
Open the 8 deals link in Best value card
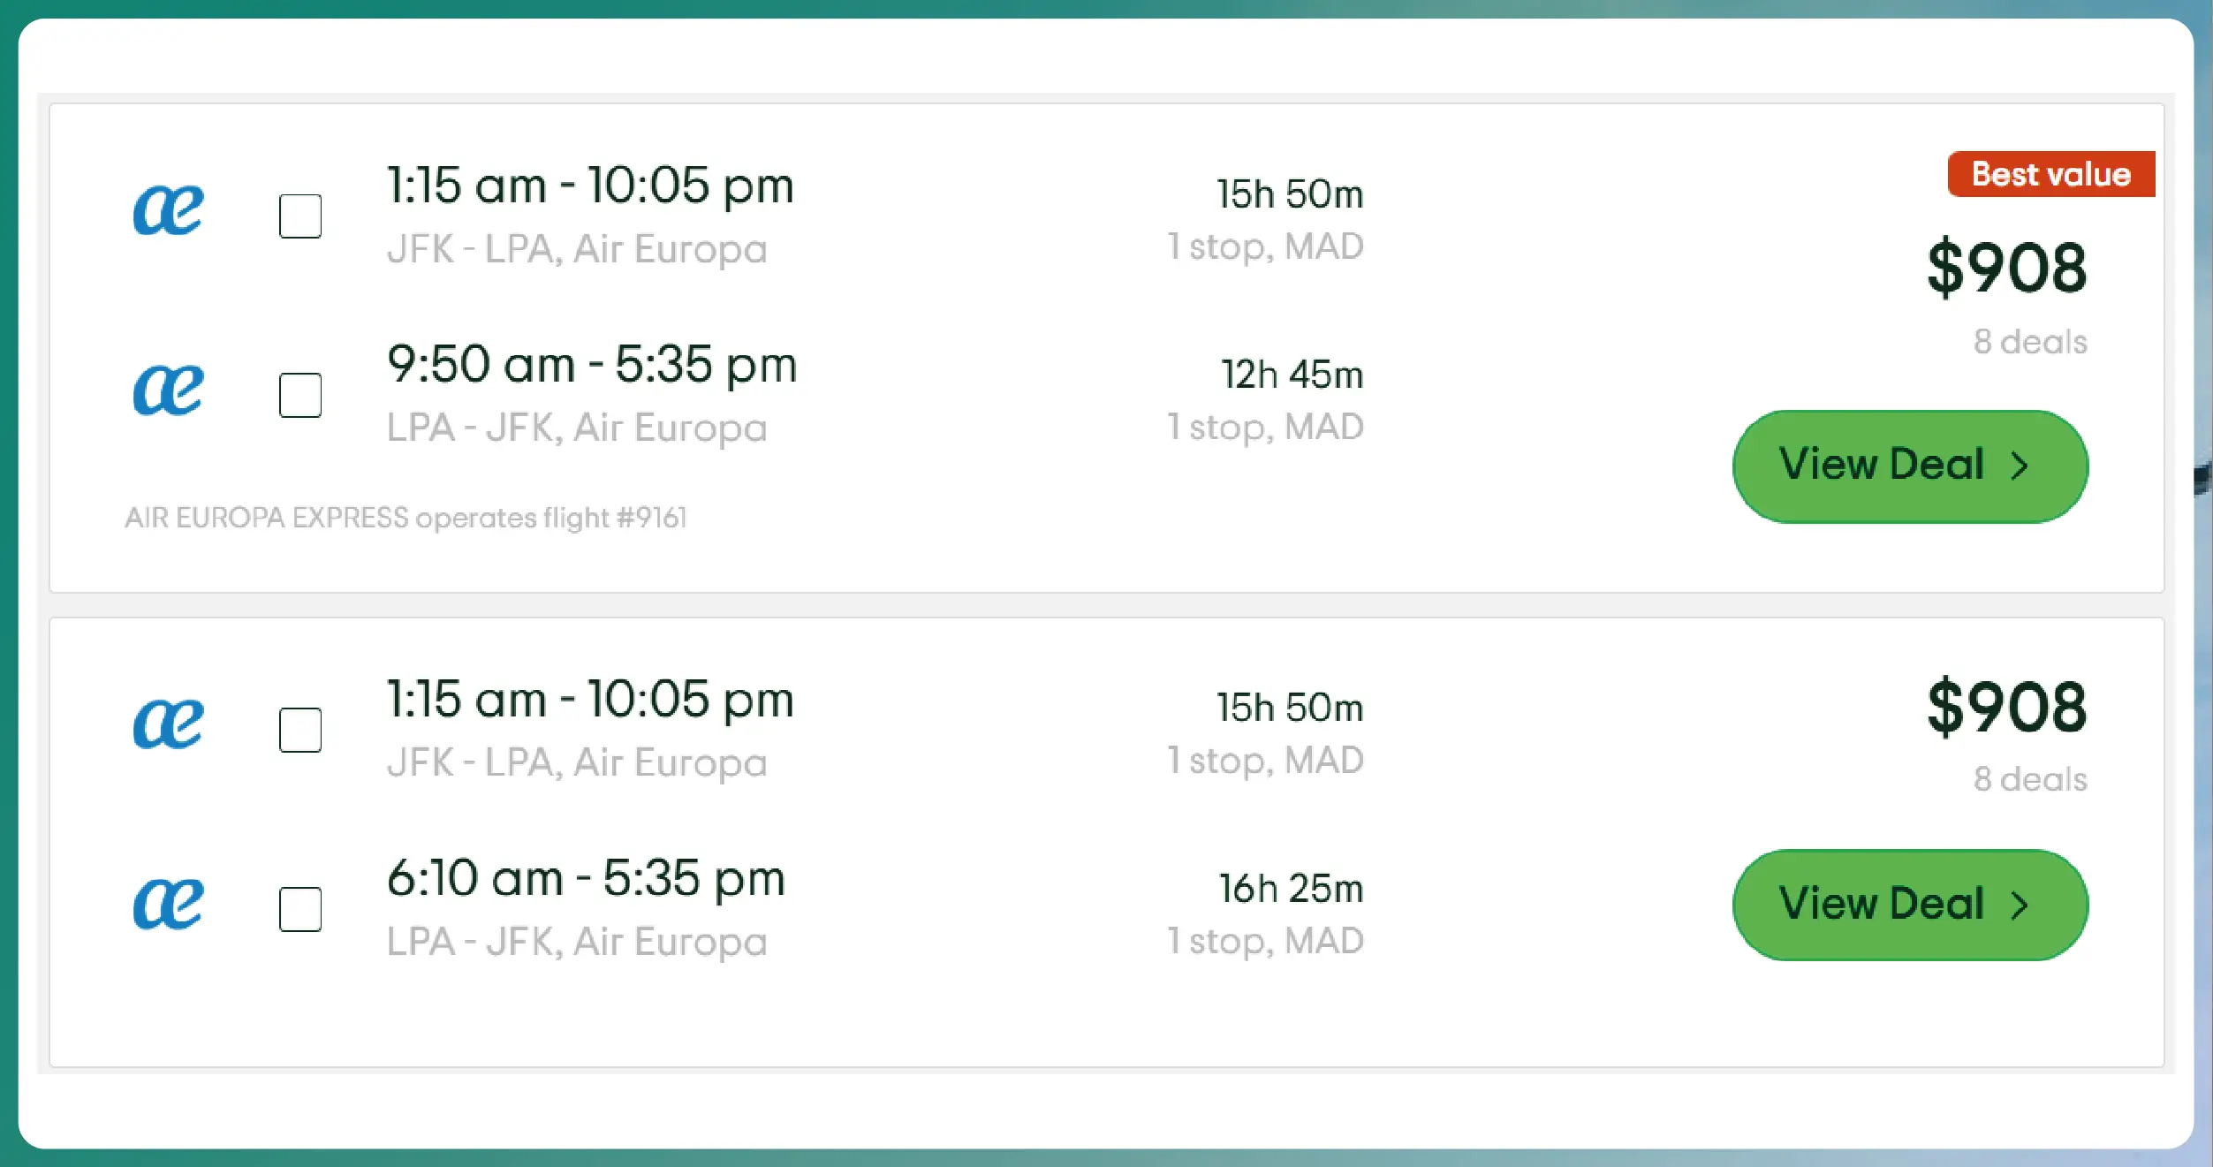click(2030, 342)
